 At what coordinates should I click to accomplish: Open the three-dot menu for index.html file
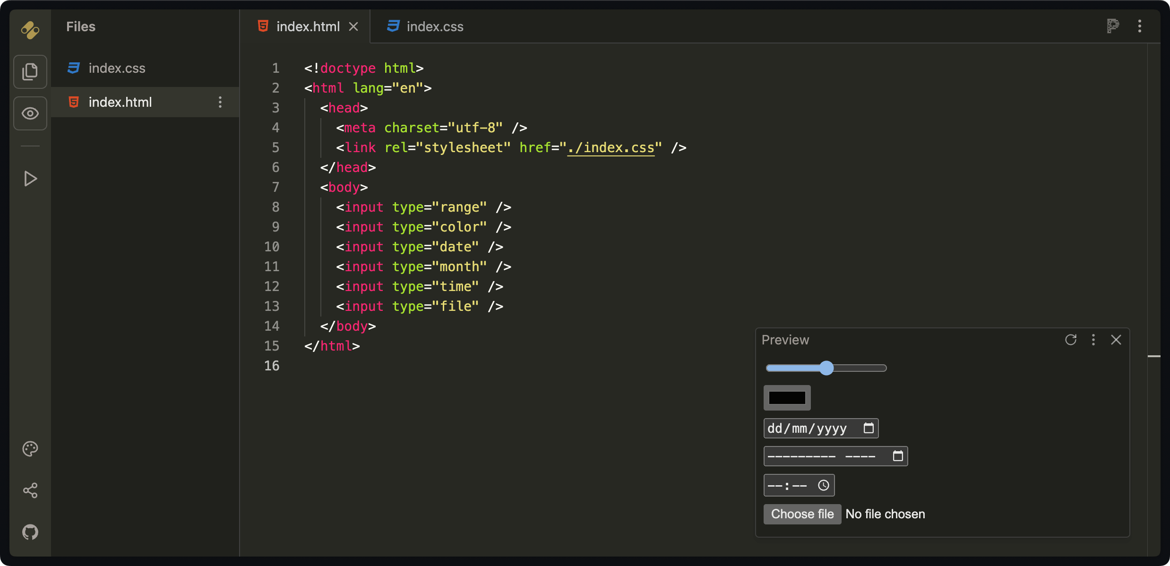(220, 102)
